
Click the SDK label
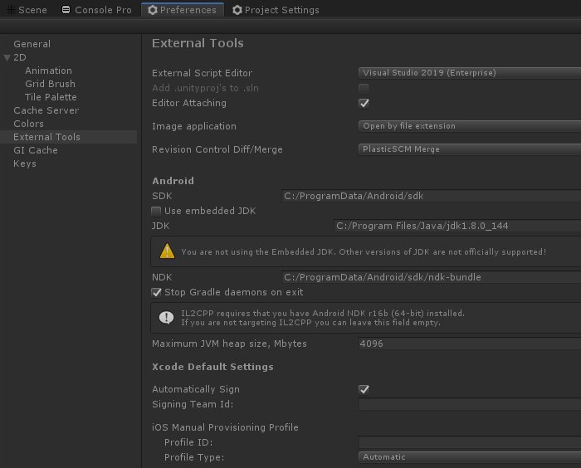(x=162, y=196)
